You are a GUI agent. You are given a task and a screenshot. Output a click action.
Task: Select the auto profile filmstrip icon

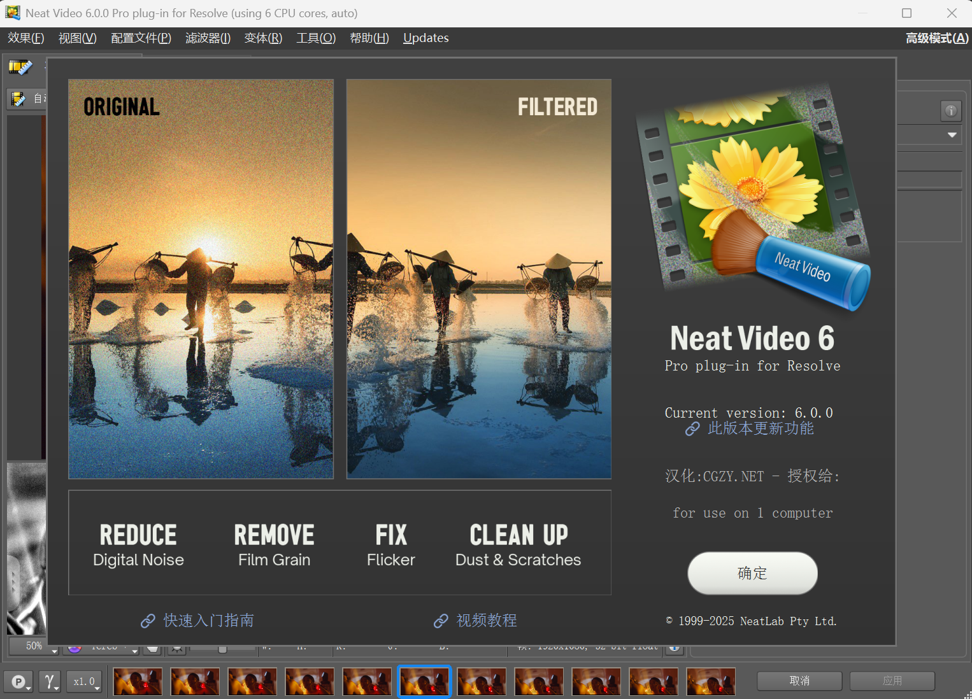tap(19, 99)
